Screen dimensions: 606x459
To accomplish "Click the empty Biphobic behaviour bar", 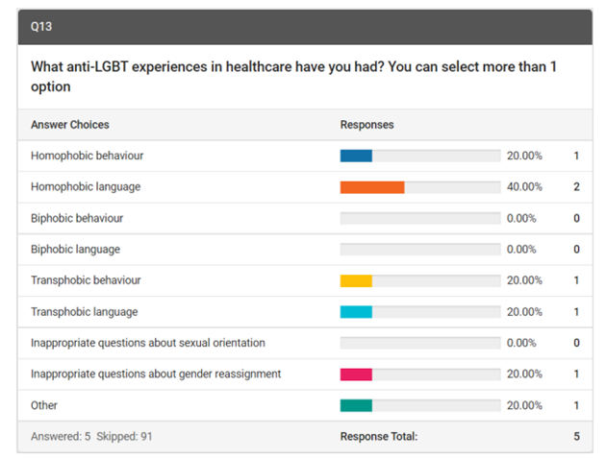I will tap(420, 218).
